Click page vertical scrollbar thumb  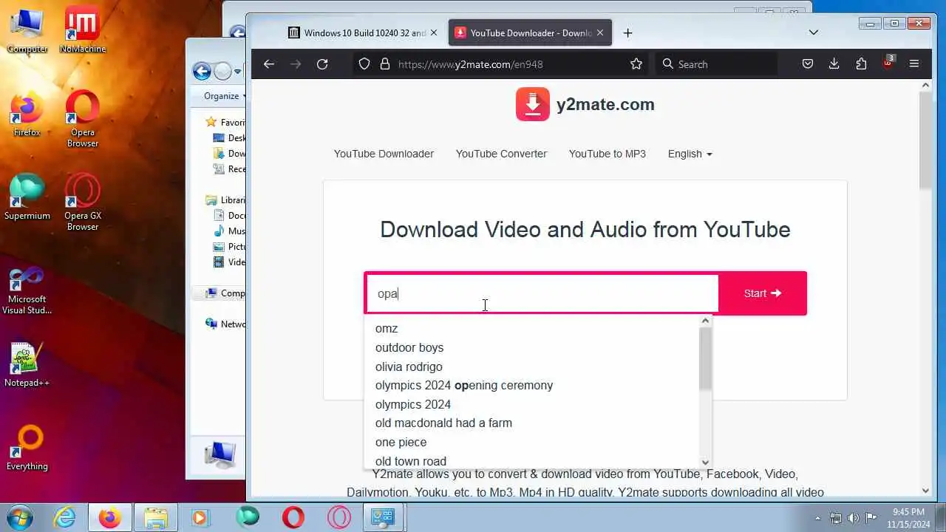[925, 140]
